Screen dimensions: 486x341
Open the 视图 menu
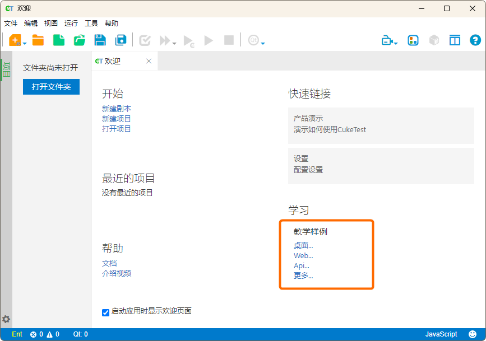coord(51,23)
